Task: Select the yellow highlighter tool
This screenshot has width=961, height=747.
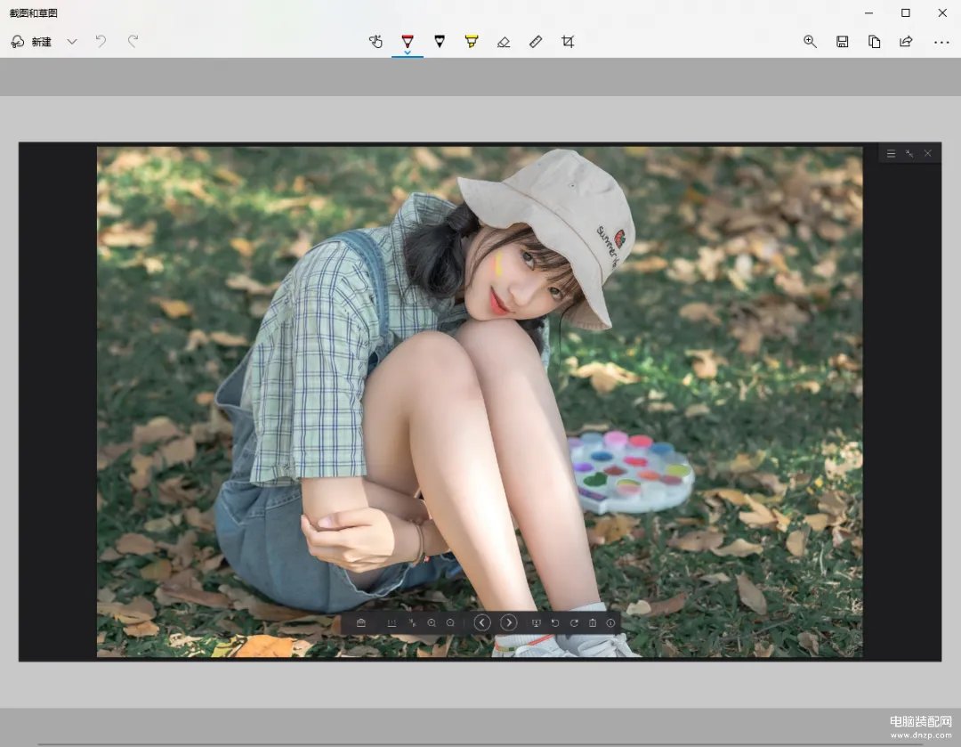Action: pos(472,41)
